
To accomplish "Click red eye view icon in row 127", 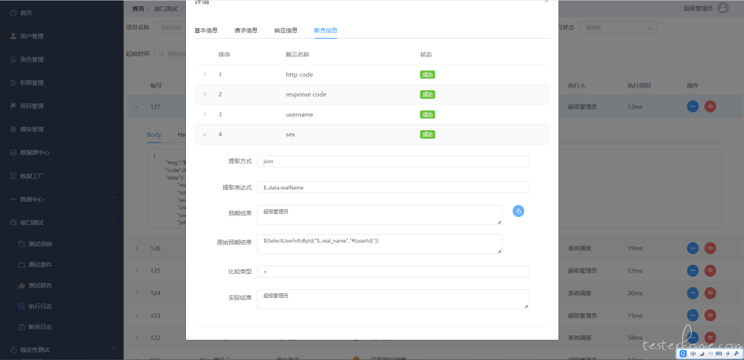I will tap(710, 107).
